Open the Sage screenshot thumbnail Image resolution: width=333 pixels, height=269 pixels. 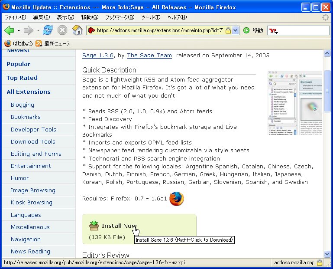pos(295,103)
